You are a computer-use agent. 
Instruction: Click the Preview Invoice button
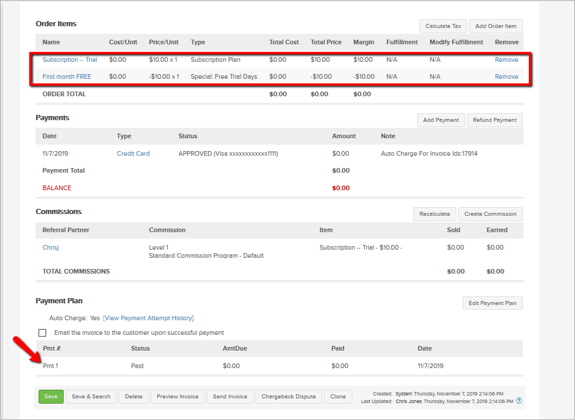[178, 397]
